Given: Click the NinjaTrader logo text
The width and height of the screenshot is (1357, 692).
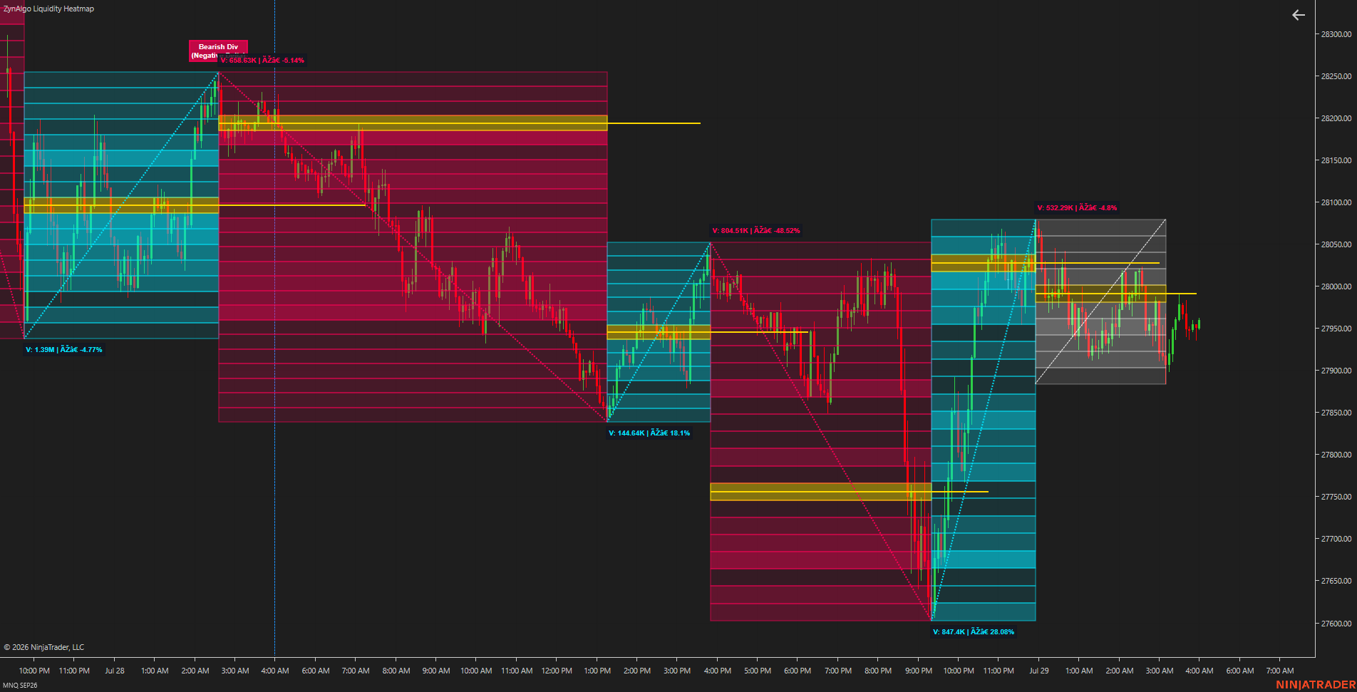Looking at the screenshot, I should pyautogui.click(x=1316, y=685).
